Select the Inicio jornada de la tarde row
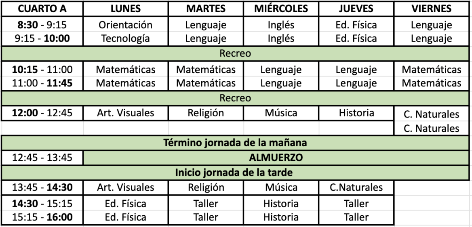The width and height of the screenshot is (472, 227). (x=236, y=172)
